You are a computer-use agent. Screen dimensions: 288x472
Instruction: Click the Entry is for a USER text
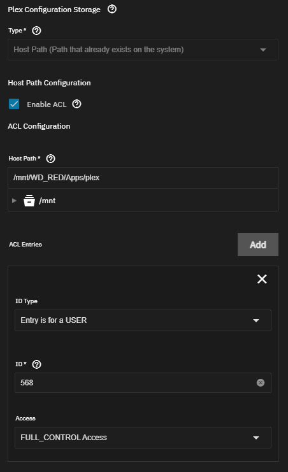54,320
